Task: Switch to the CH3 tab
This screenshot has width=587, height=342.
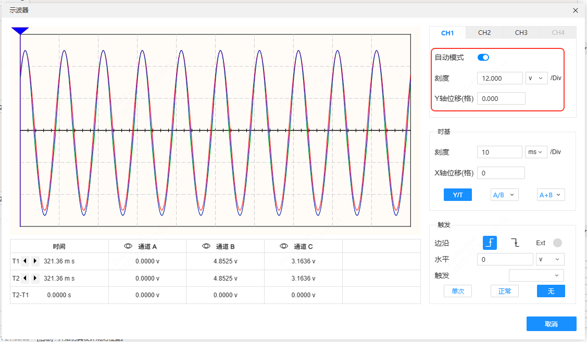Action: point(521,33)
